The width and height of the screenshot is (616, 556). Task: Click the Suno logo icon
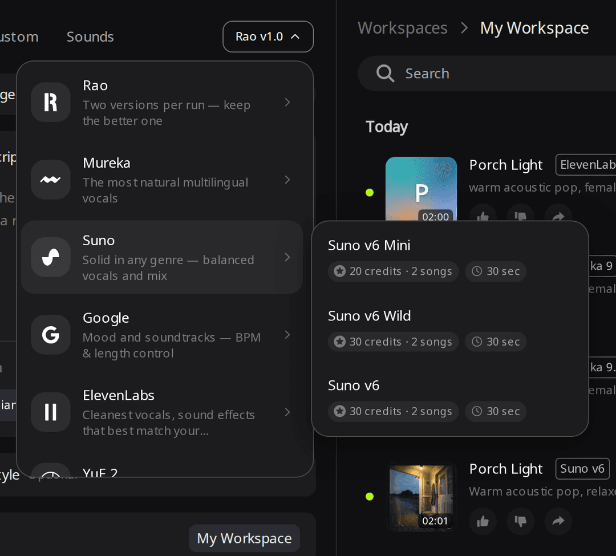click(x=51, y=257)
